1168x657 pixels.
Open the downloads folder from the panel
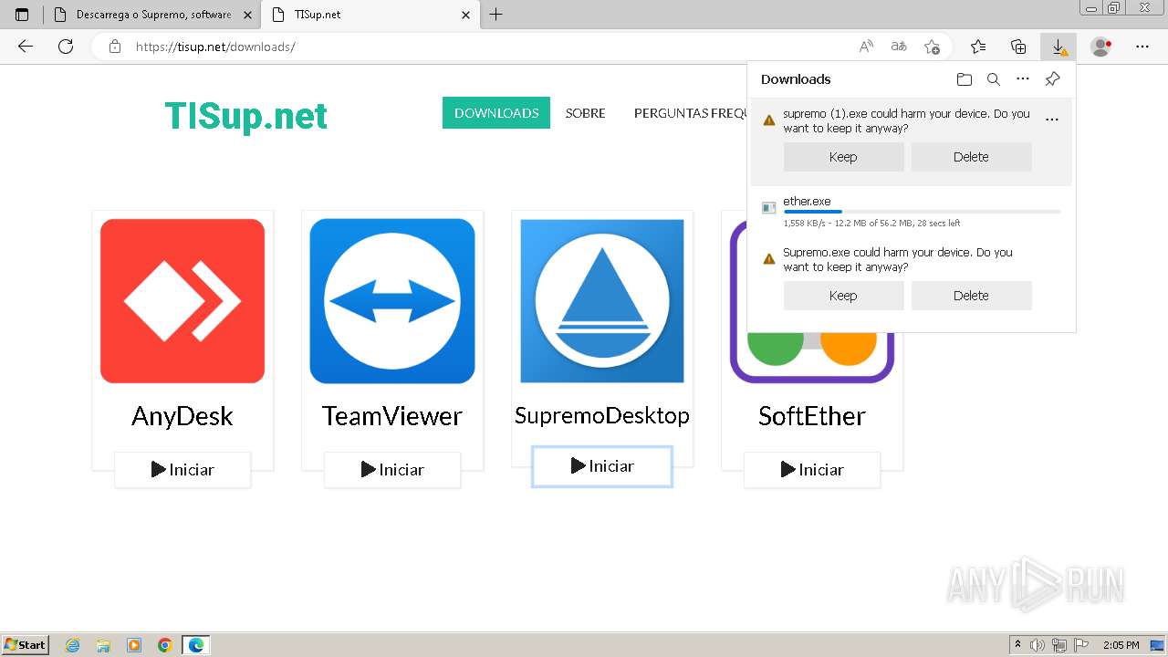click(965, 79)
